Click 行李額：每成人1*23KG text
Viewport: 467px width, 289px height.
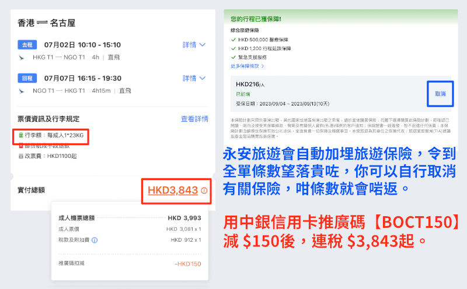tap(54, 136)
